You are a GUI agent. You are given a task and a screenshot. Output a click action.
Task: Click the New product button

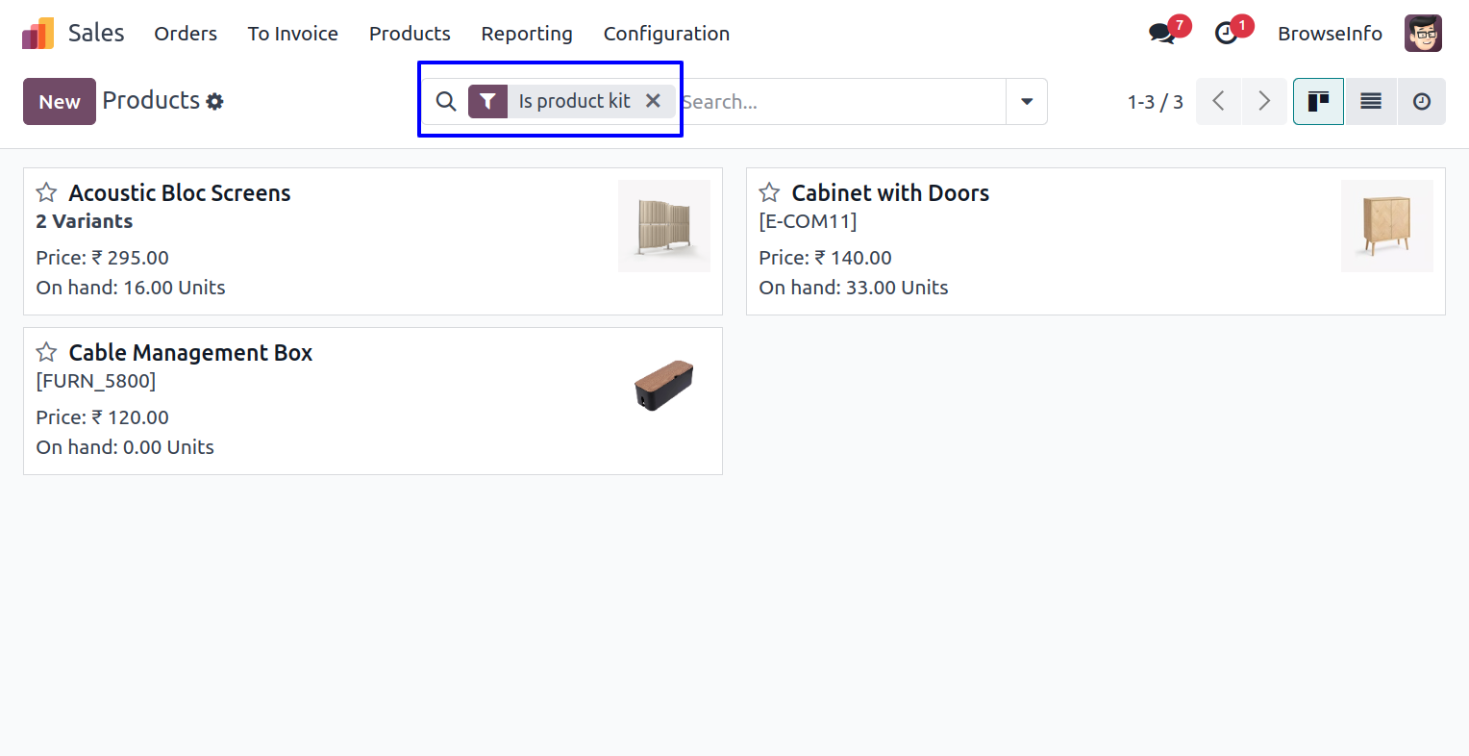[60, 102]
